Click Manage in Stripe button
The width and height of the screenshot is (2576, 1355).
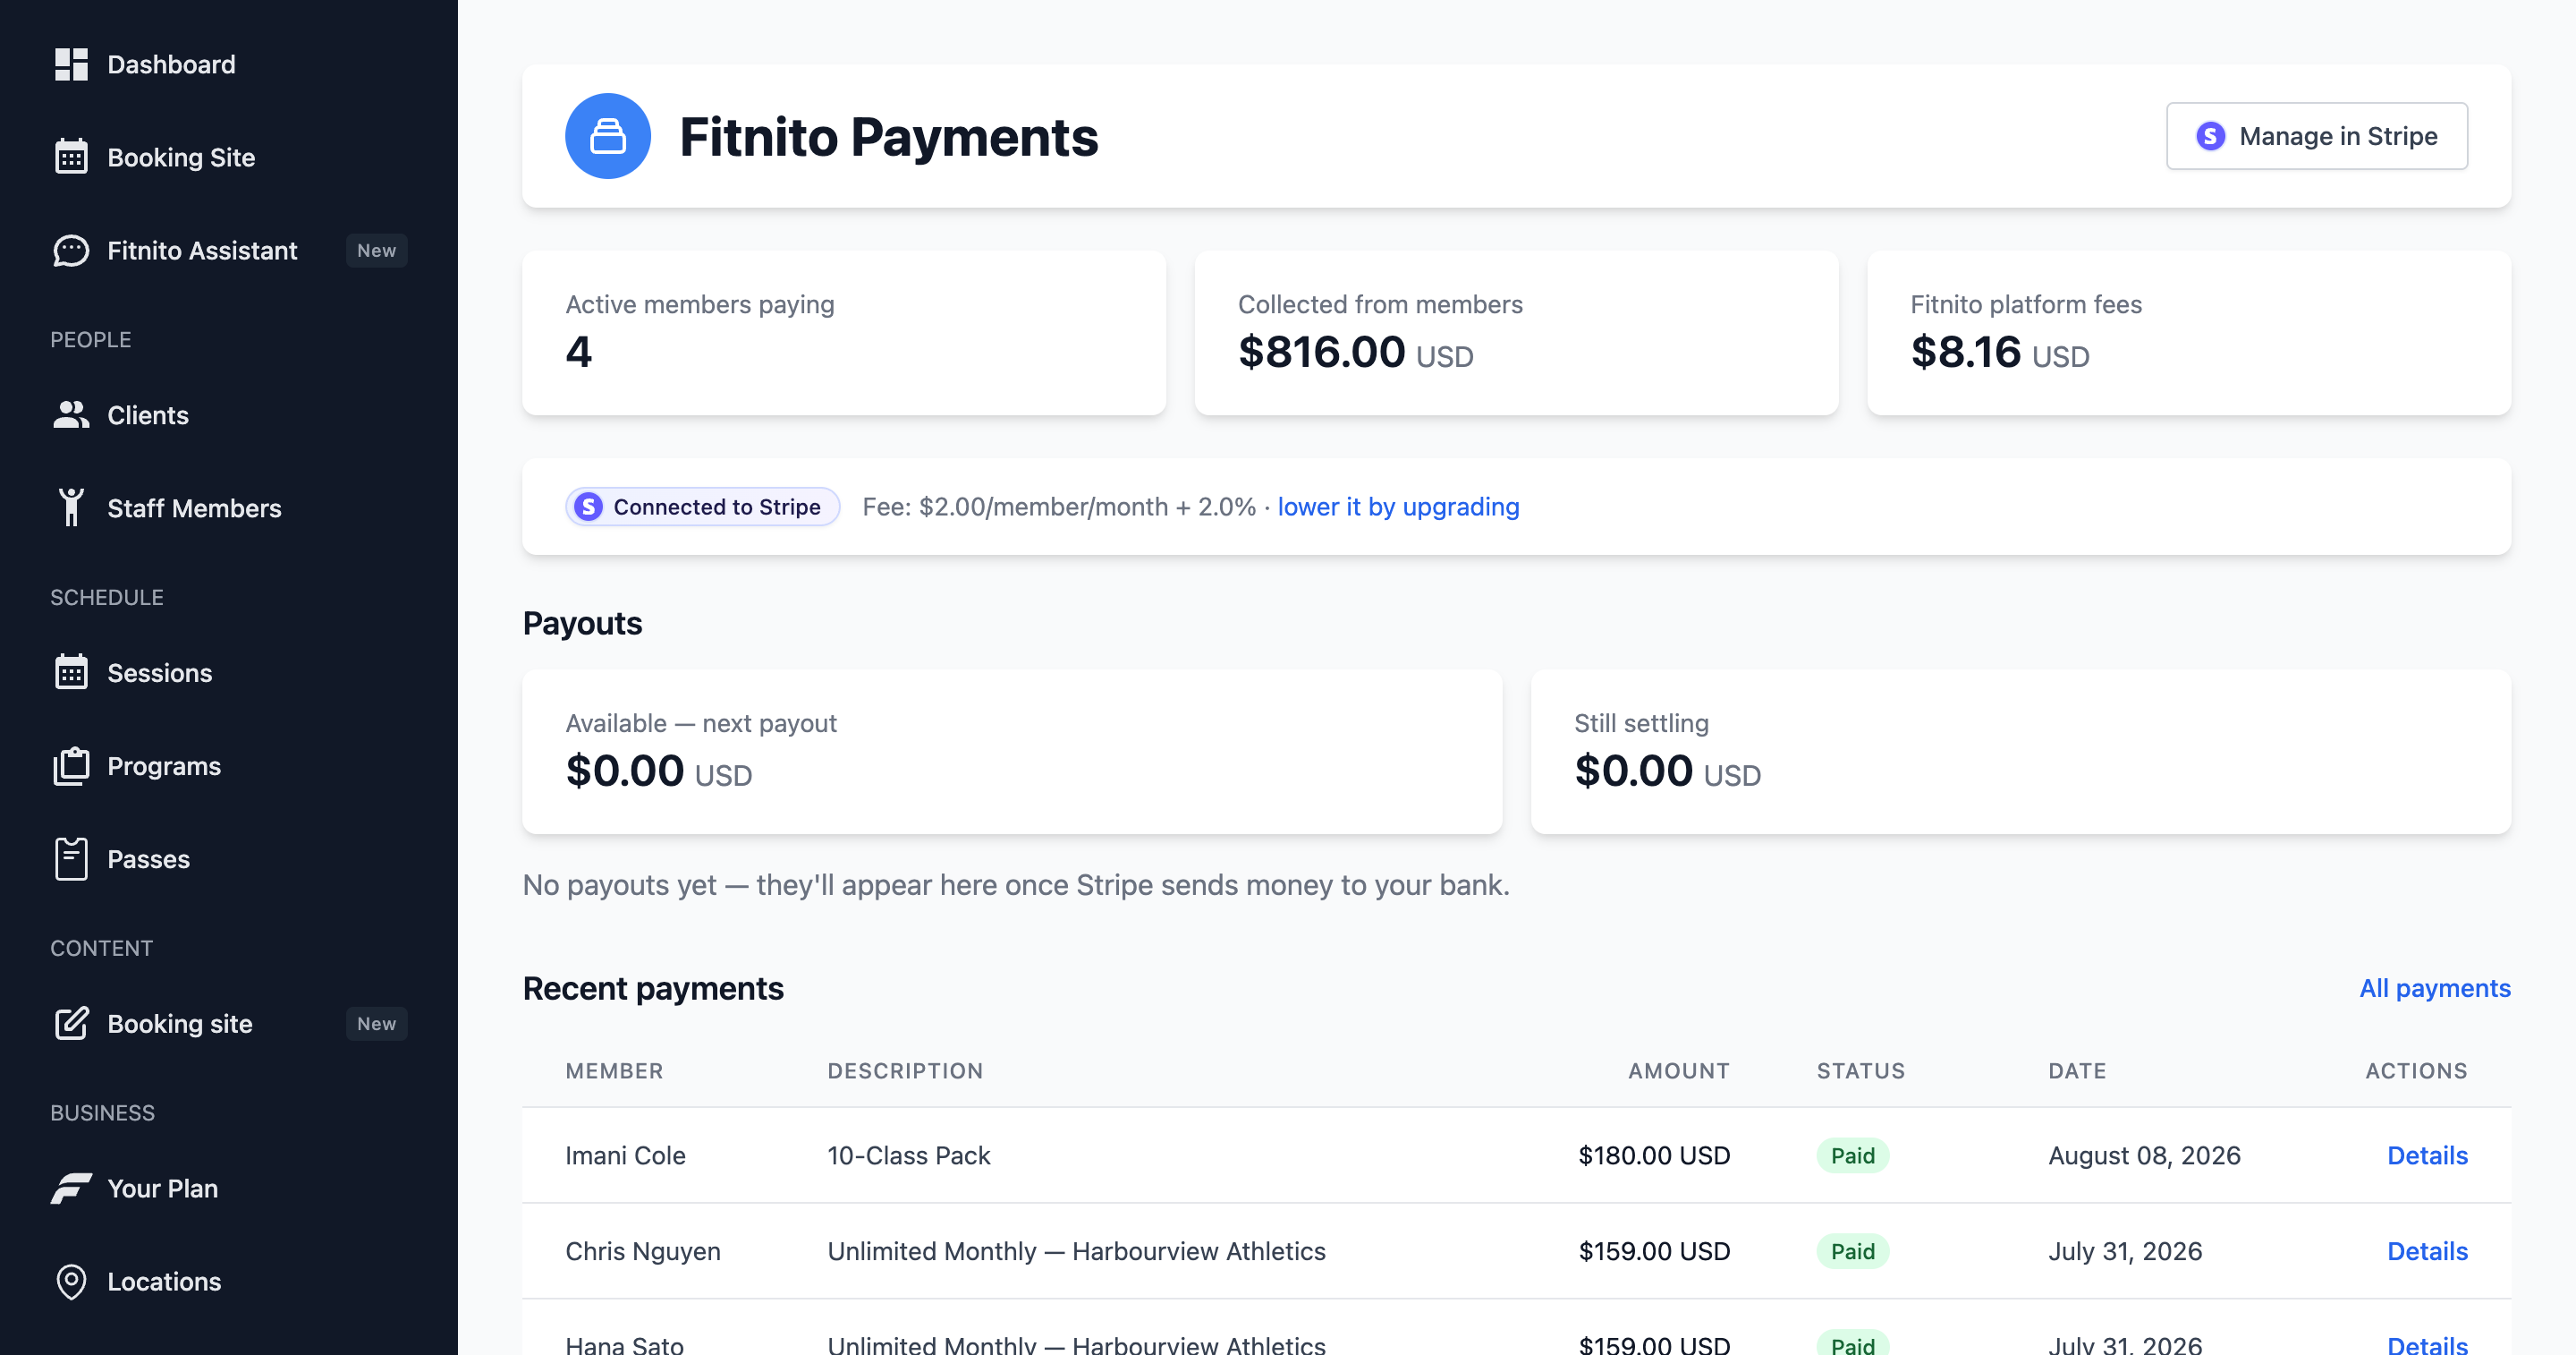coord(2316,136)
